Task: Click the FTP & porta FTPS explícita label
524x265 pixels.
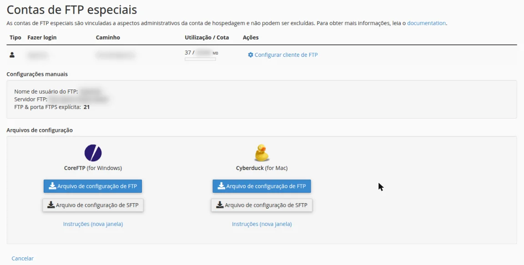Action: pos(47,107)
